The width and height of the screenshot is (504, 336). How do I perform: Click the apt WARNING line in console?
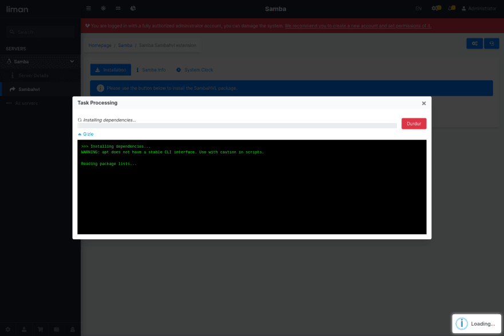(x=172, y=152)
